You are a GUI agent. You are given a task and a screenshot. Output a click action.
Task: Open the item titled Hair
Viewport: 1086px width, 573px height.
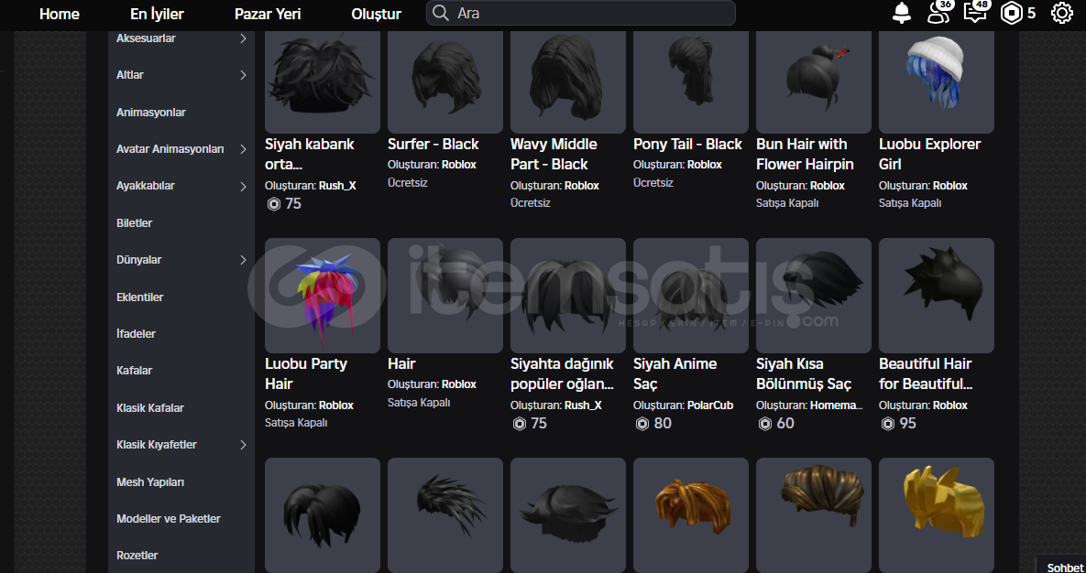coord(401,363)
